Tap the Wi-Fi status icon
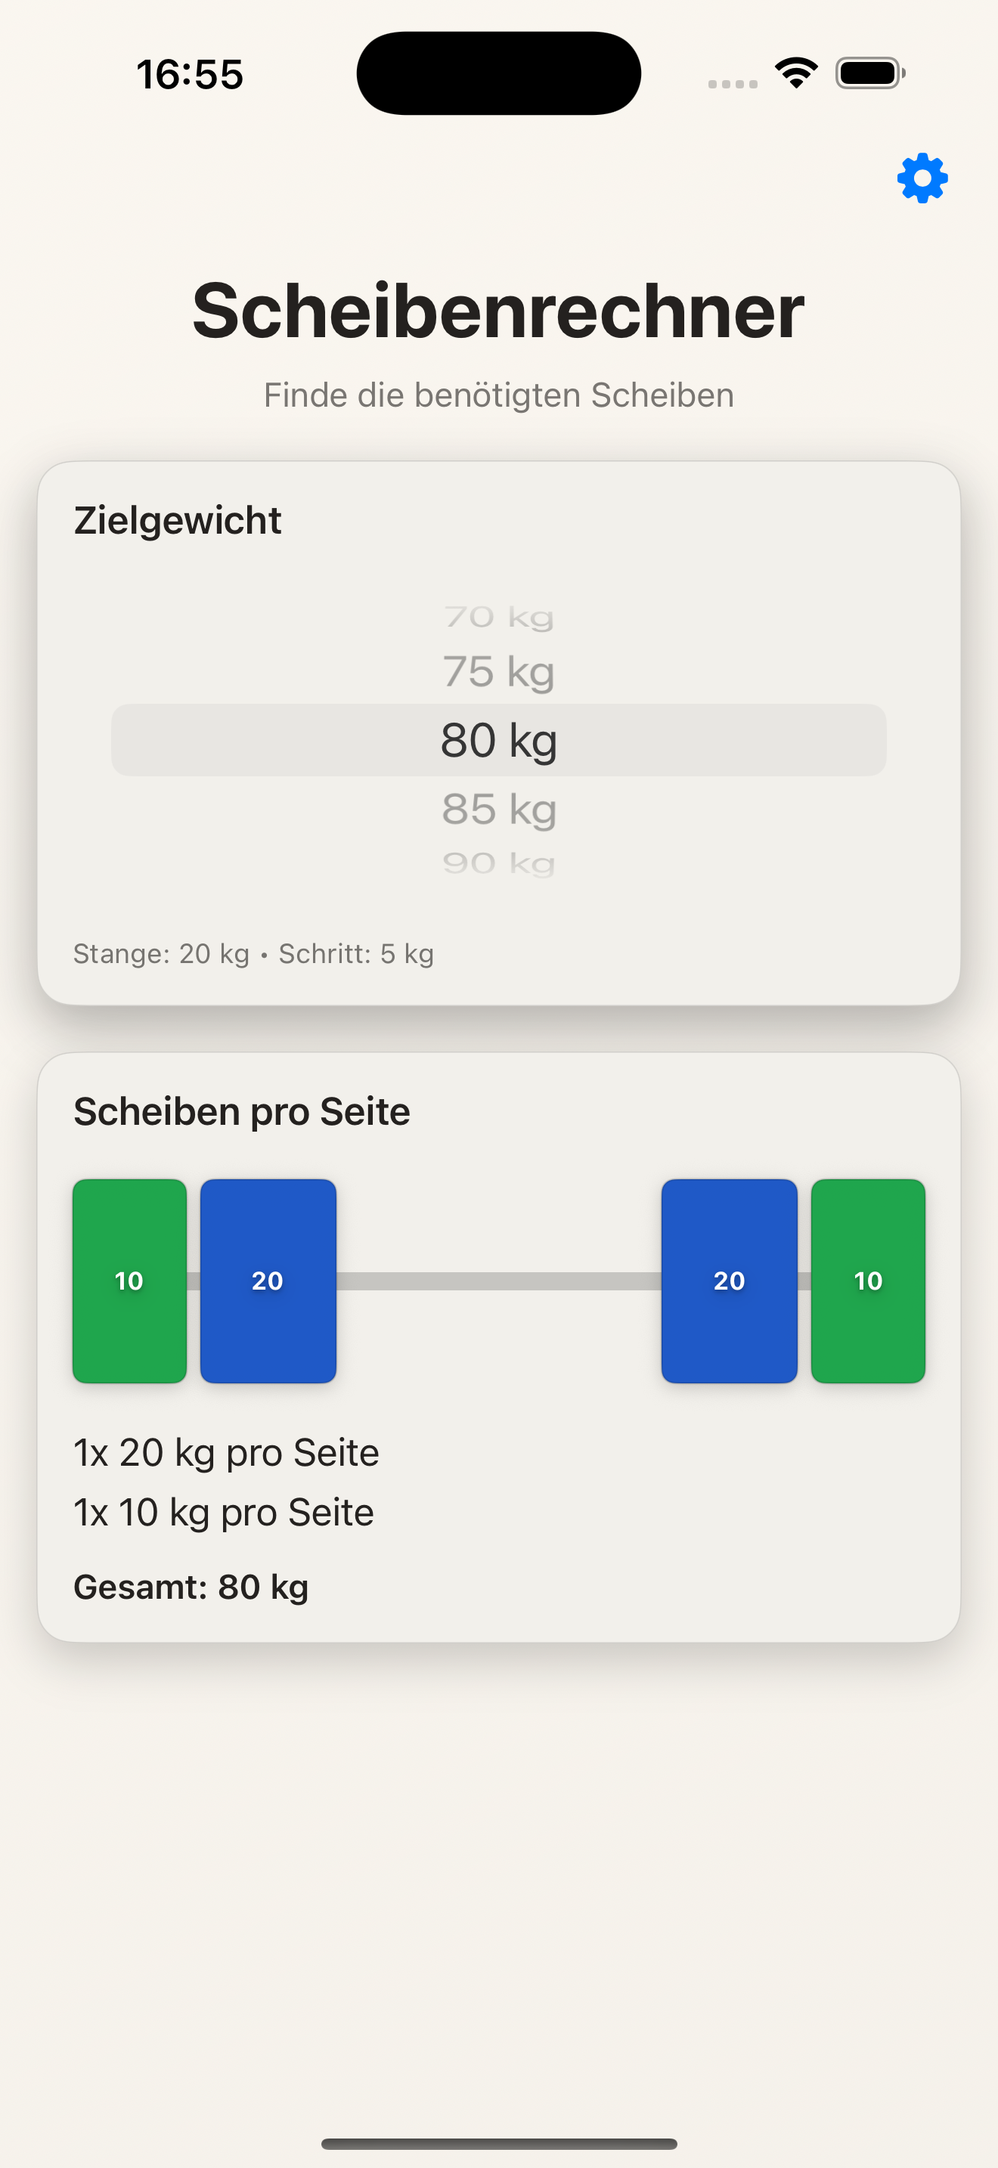Image resolution: width=998 pixels, height=2168 pixels. point(796,73)
